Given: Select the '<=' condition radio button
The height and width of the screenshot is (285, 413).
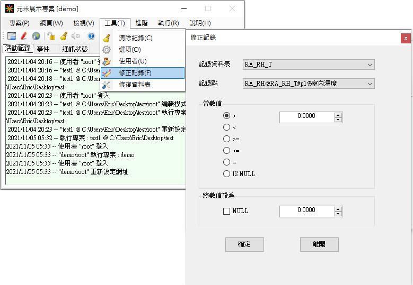Looking at the screenshot, I should (x=227, y=150).
